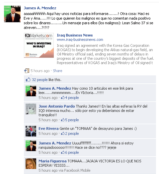159x174 pixels.
Task: Open the fDiMarkets Who's Investing in Iraq thumbnail
Action: click(39, 45)
